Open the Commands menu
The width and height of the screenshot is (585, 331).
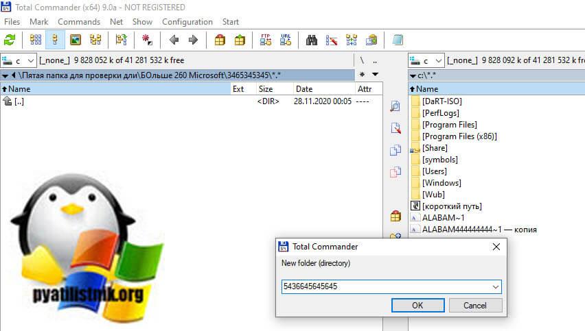79,22
